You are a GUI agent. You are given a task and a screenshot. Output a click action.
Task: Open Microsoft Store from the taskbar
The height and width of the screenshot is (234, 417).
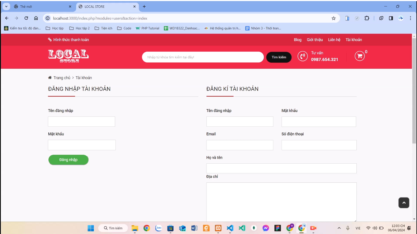(170, 228)
